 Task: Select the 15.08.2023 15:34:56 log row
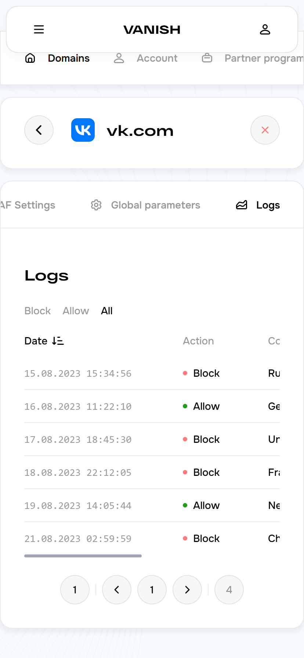(78, 373)
